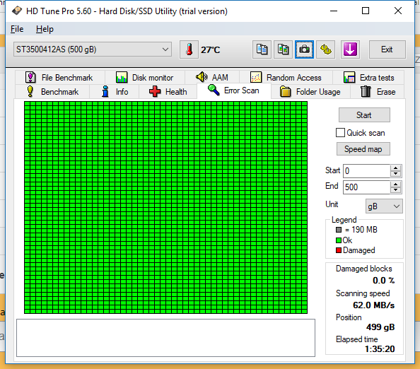Click the Speed map button

coord(363,149)
